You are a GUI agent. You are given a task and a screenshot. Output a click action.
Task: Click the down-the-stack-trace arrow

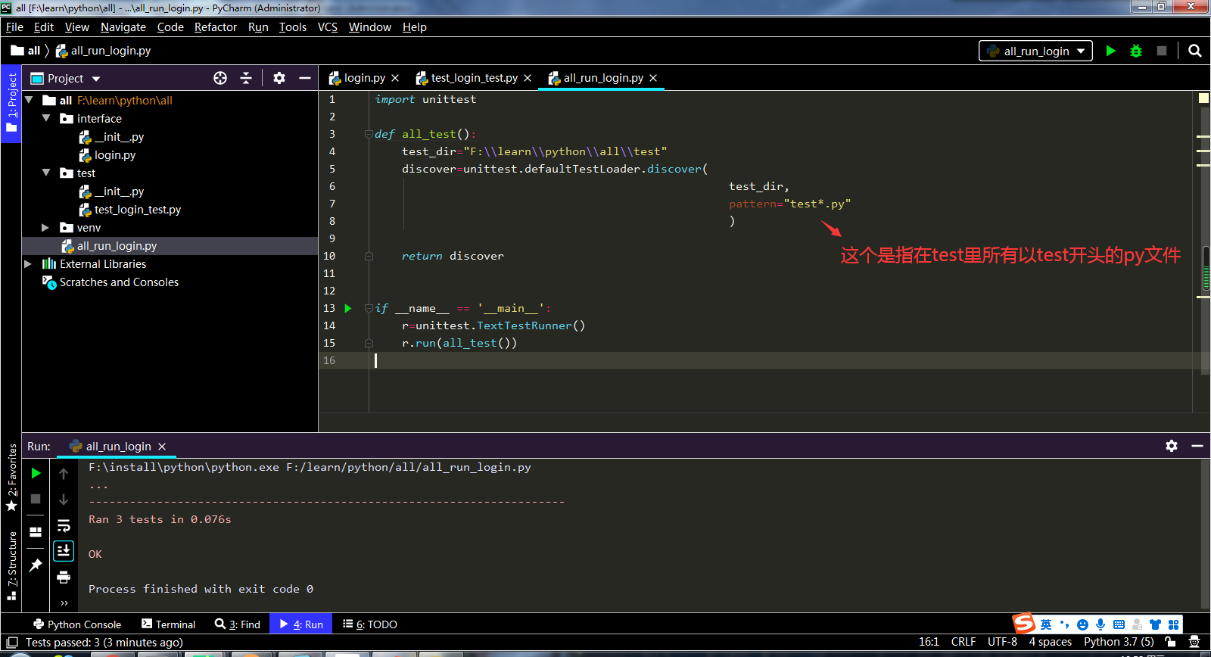(64, 500)
